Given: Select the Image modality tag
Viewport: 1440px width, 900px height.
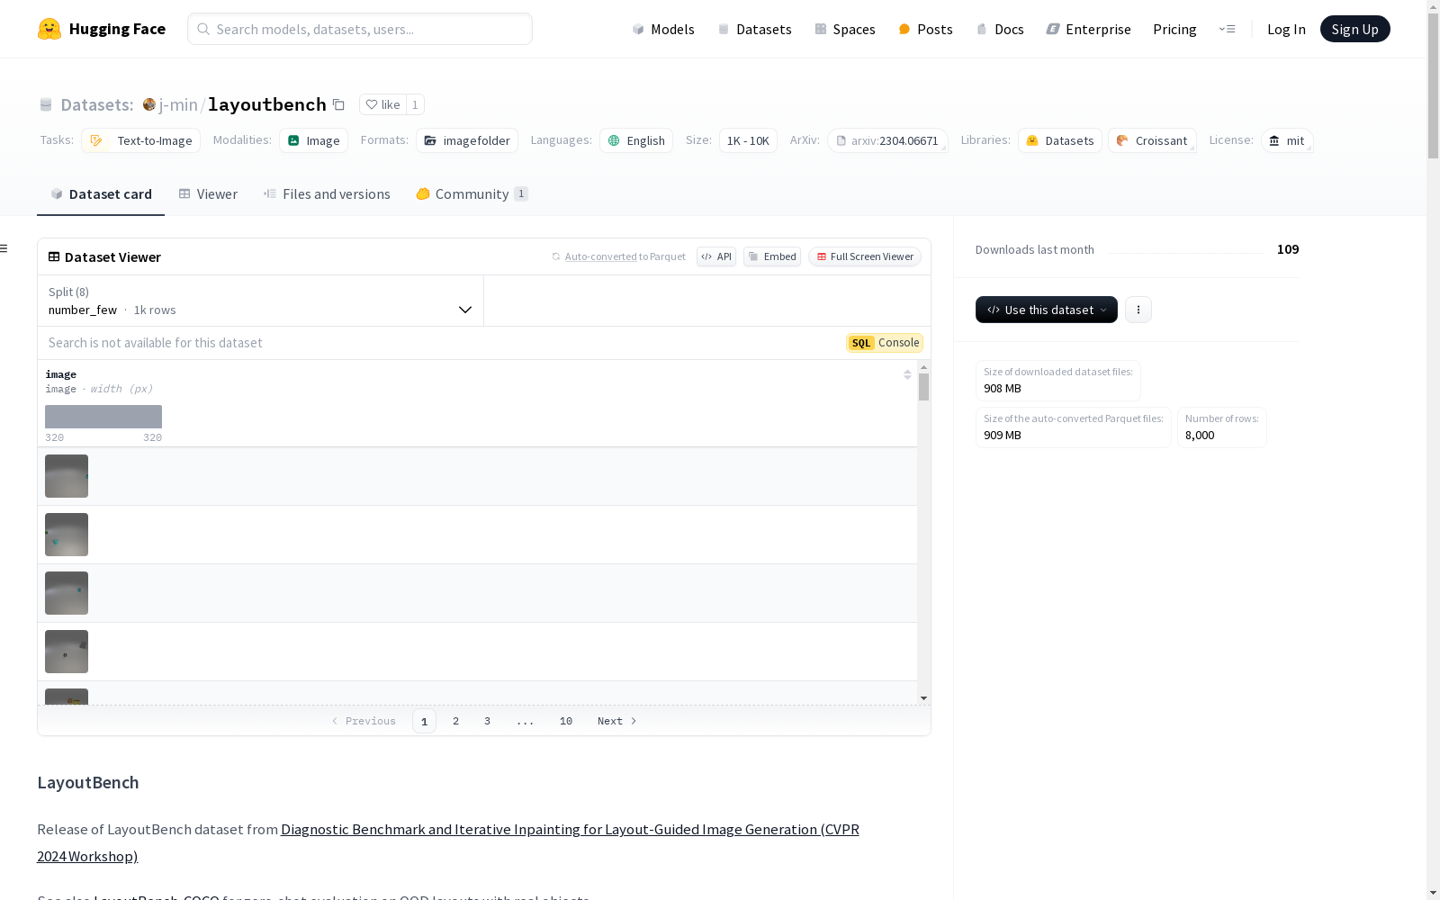Looking at the screenshot, I should [x=313, y=140].
